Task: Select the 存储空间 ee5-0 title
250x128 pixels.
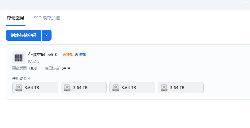Action: 43,55
